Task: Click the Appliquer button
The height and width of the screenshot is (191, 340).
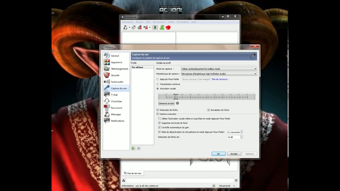Action: [x=250, y=154]
